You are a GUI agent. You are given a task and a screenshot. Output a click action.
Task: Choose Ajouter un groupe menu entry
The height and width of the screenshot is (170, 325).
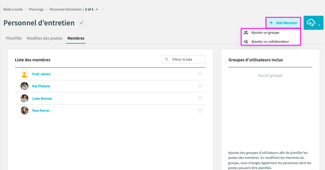(x=271, y=33)
